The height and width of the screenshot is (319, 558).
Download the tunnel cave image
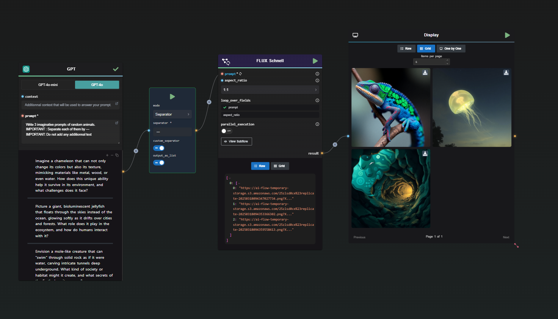[x=425, y=153]
